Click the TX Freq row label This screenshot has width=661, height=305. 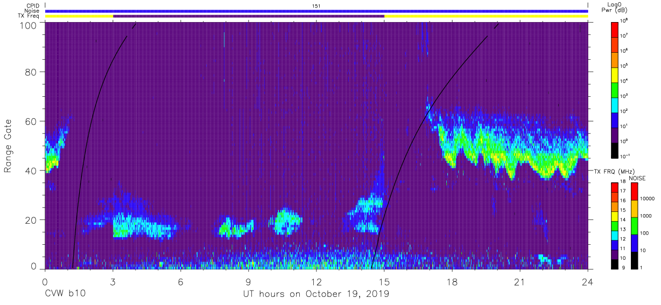point(27,16)
